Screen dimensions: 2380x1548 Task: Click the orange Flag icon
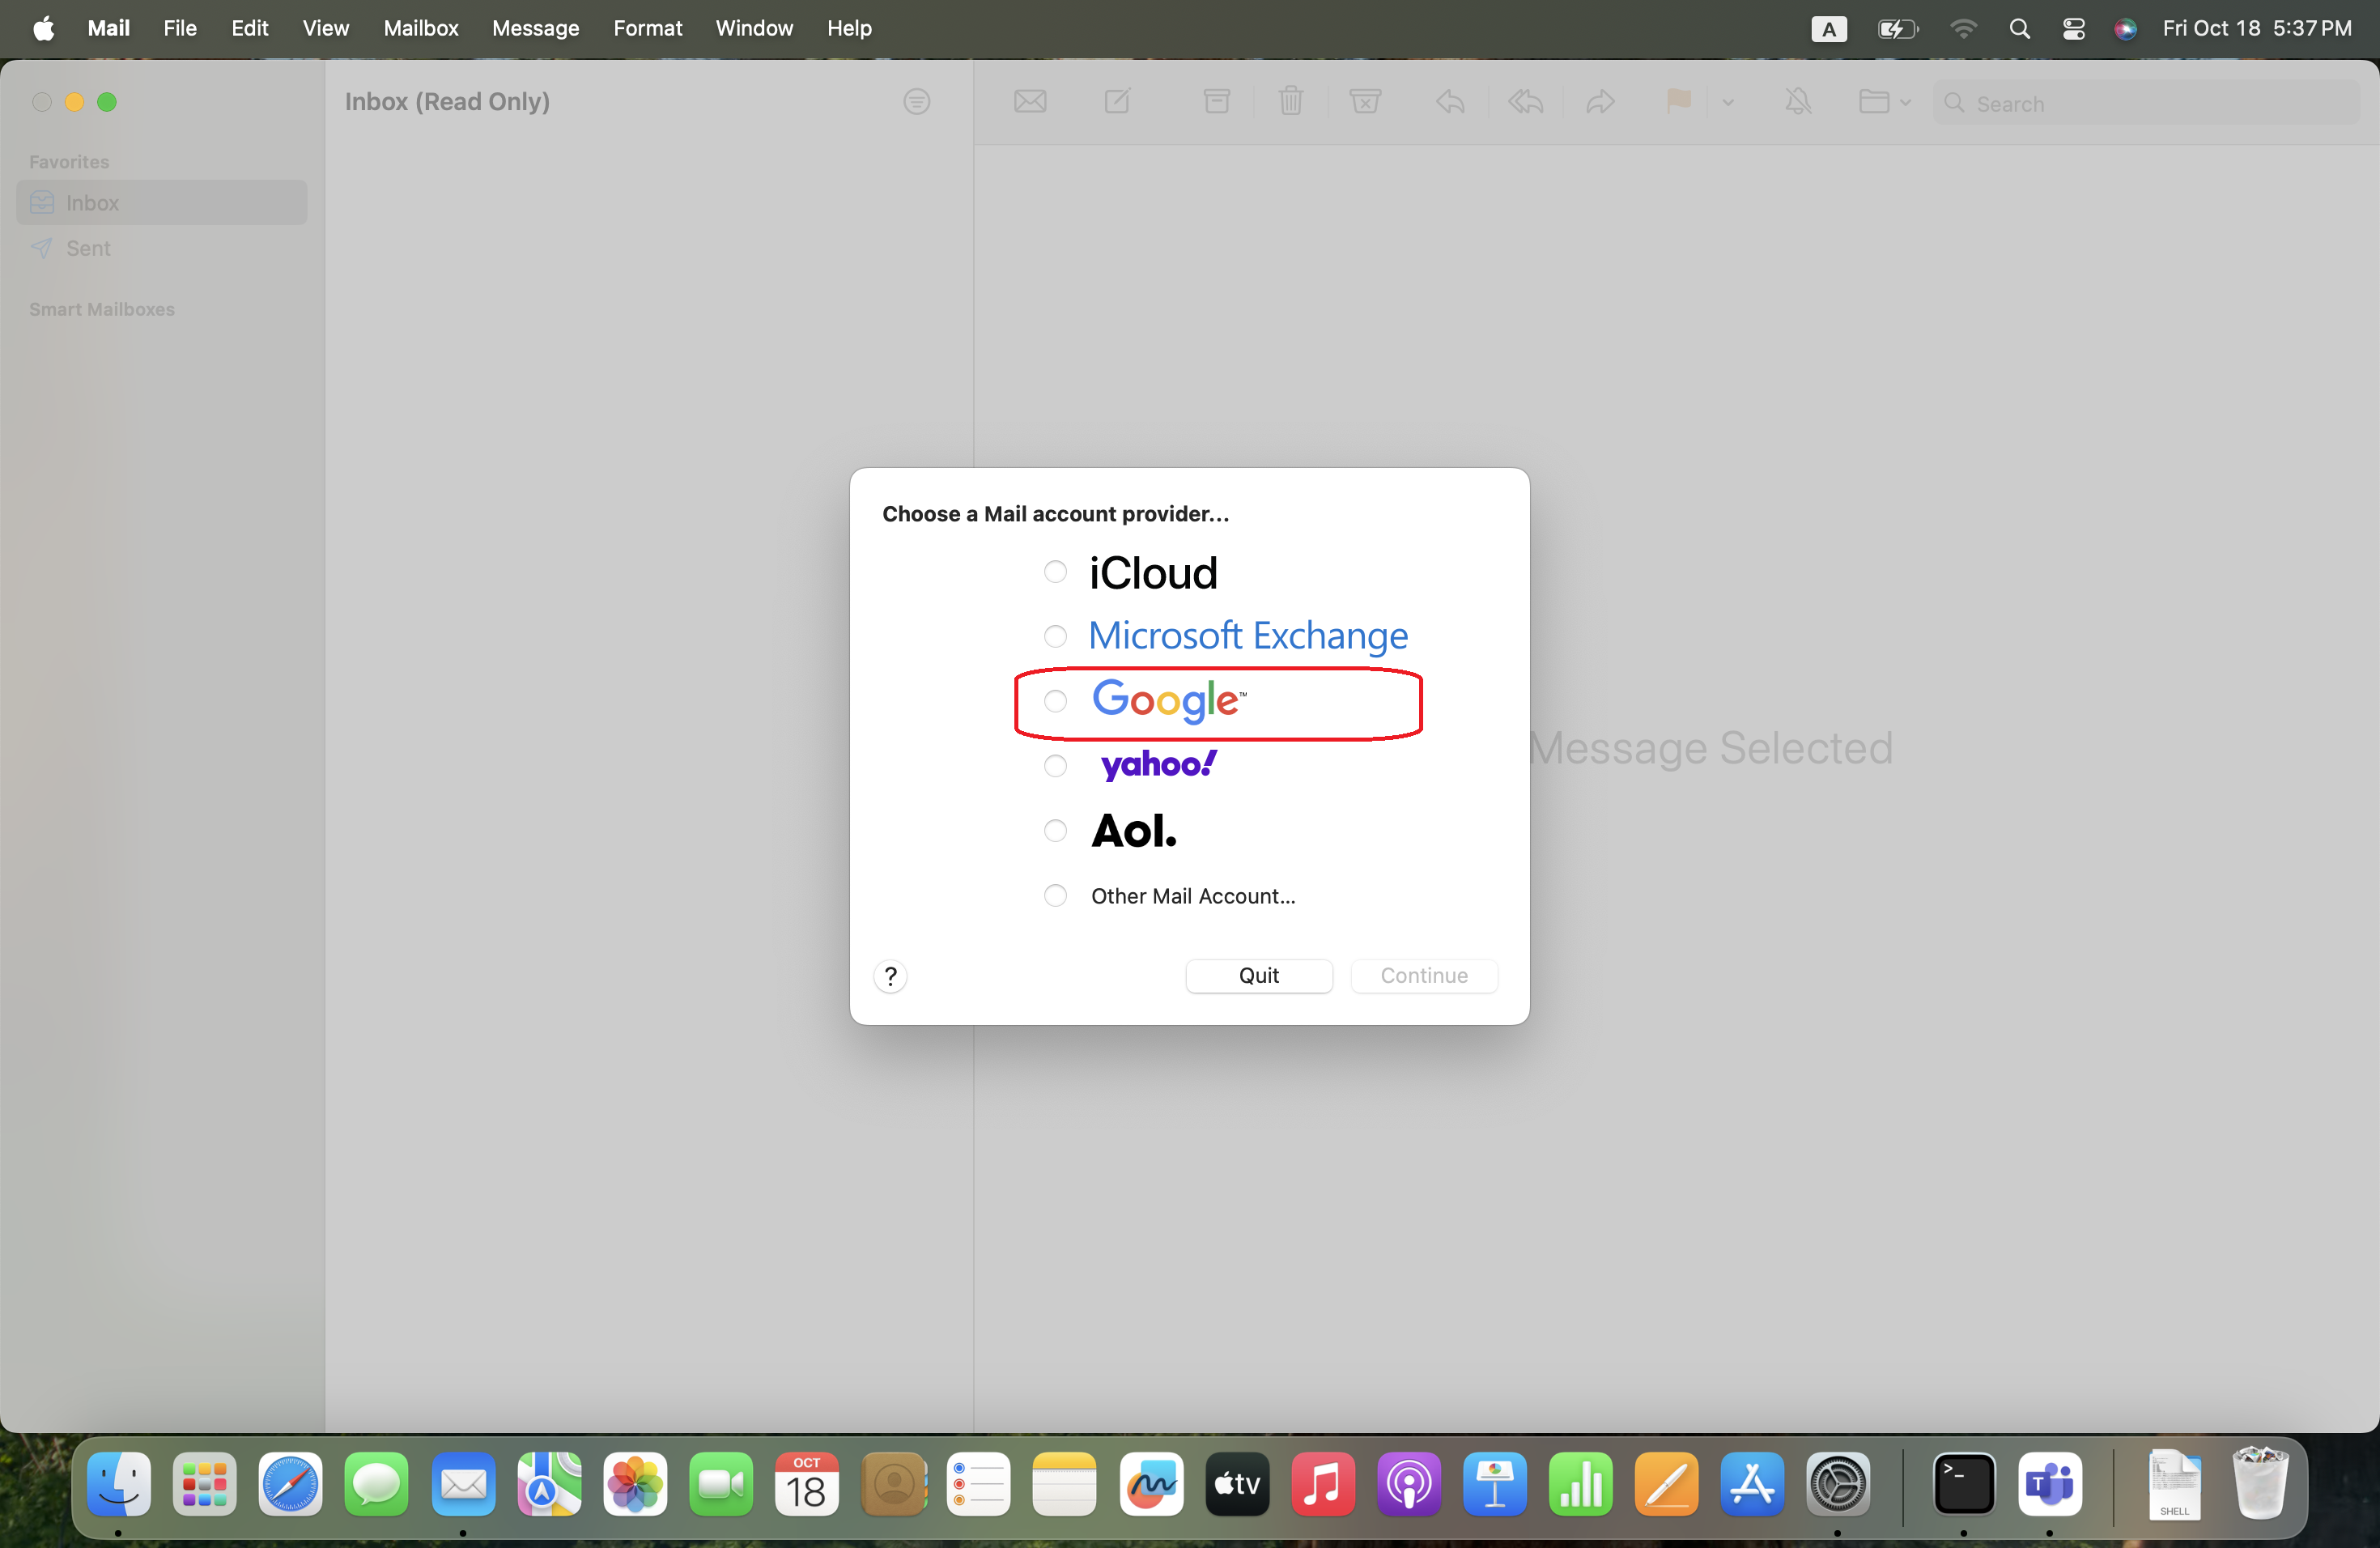pyautogui.click(x=1678, y=102)
